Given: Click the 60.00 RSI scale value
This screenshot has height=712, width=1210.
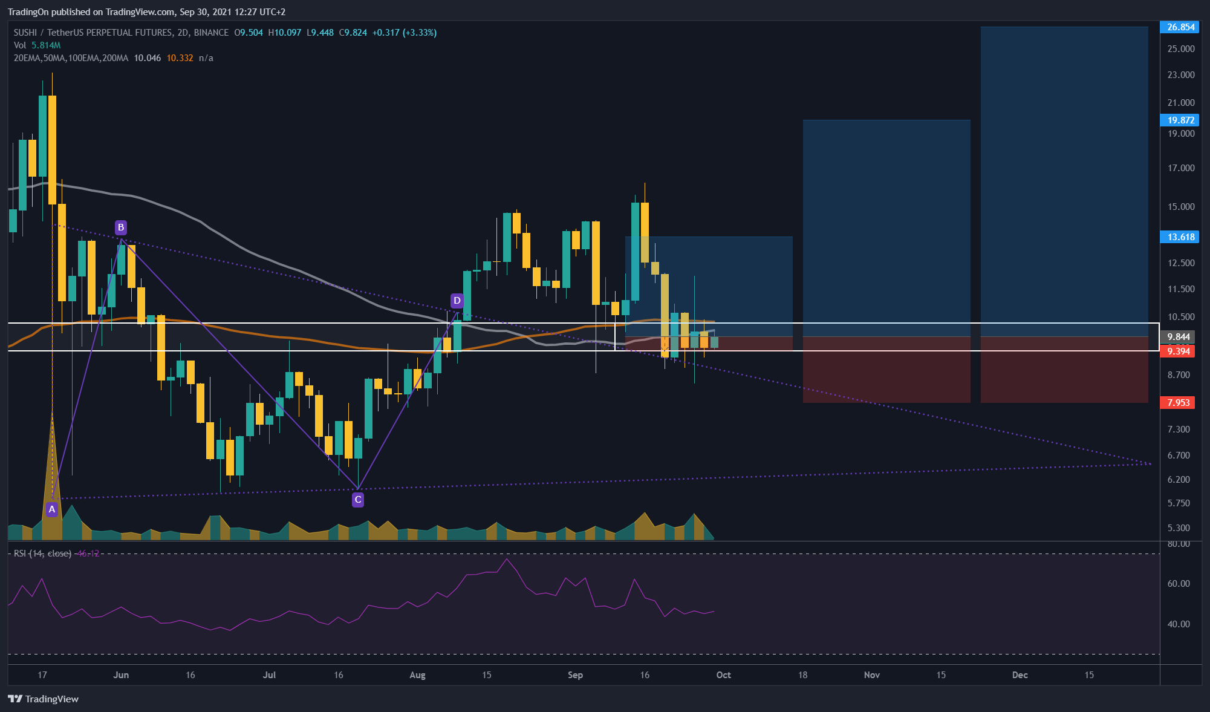Looking at the screenshot, I should point(1179,584).
